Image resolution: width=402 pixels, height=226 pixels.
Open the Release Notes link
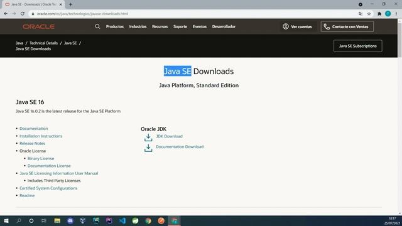[x=32, y=144]
